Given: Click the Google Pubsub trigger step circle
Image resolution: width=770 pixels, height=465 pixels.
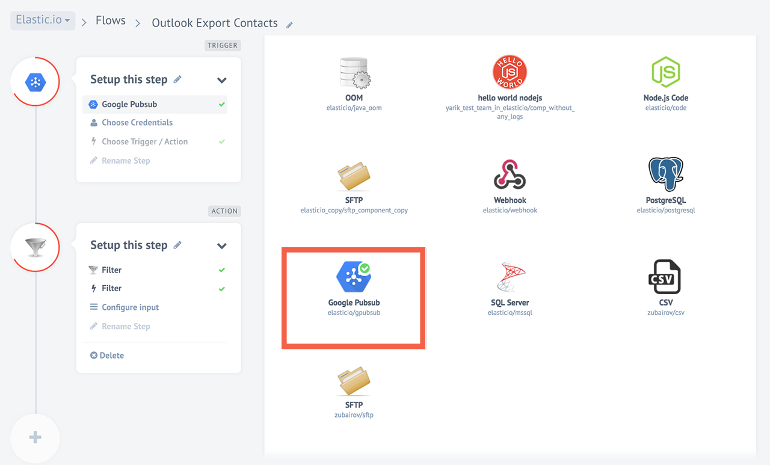Looking at the screenshot, I should click(x=35, y=82).
